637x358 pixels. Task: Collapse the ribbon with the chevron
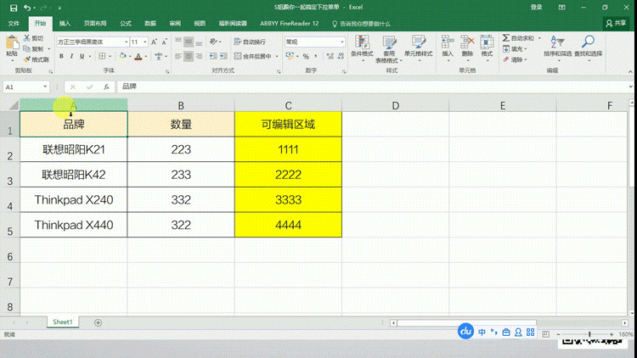pyautogui.click(x=630, y=71)
